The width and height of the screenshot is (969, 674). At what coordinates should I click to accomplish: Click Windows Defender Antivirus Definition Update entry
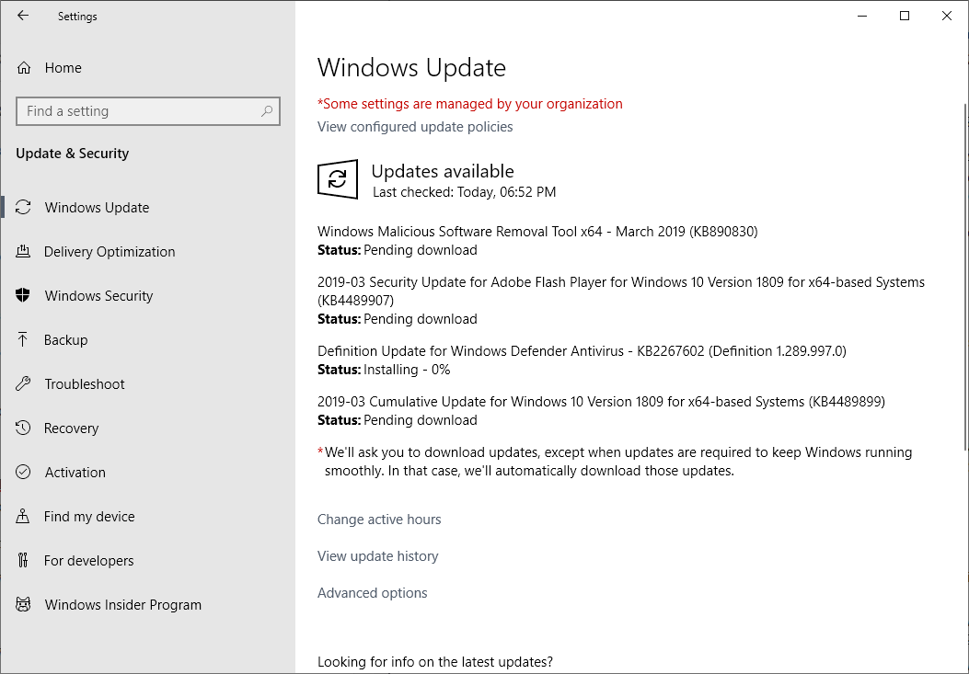[x=582, y=351]
